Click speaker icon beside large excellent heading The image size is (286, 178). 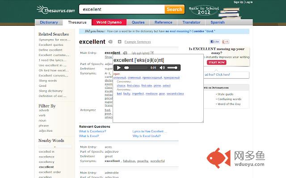point(110,42)
